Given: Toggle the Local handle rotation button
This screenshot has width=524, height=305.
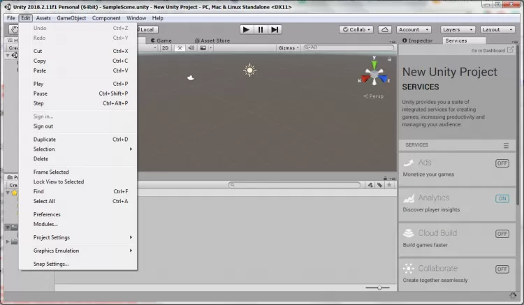Looking at the screenshot, I should point(147,29).
